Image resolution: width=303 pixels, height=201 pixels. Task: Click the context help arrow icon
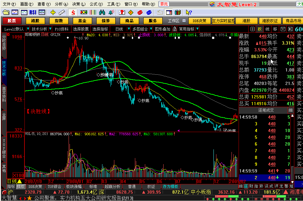click(189, 13)
